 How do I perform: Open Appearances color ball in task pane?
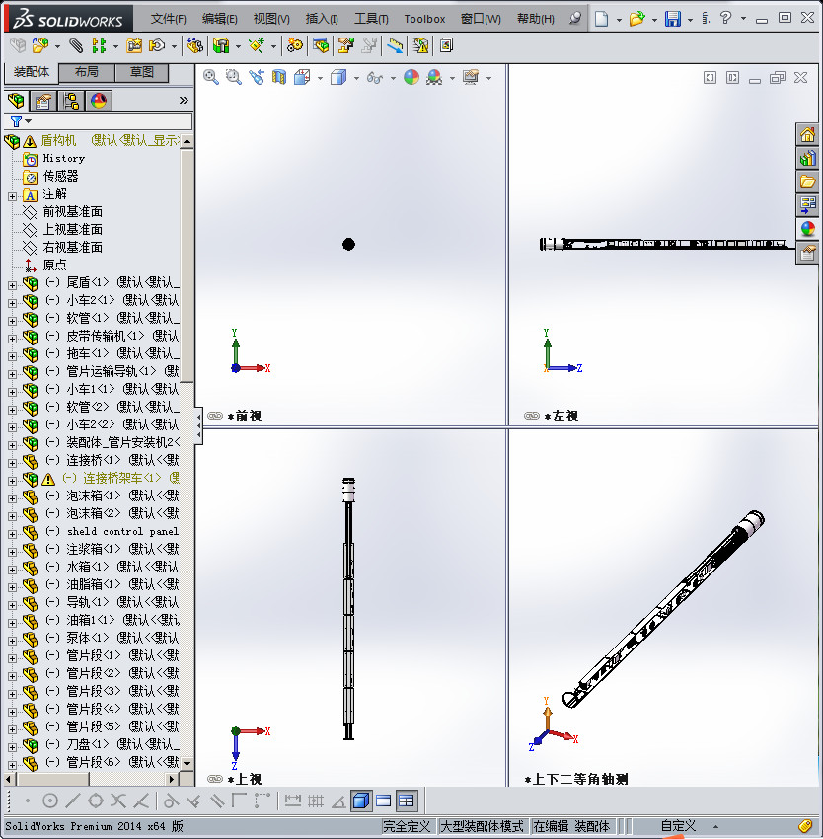pos(807,228)
